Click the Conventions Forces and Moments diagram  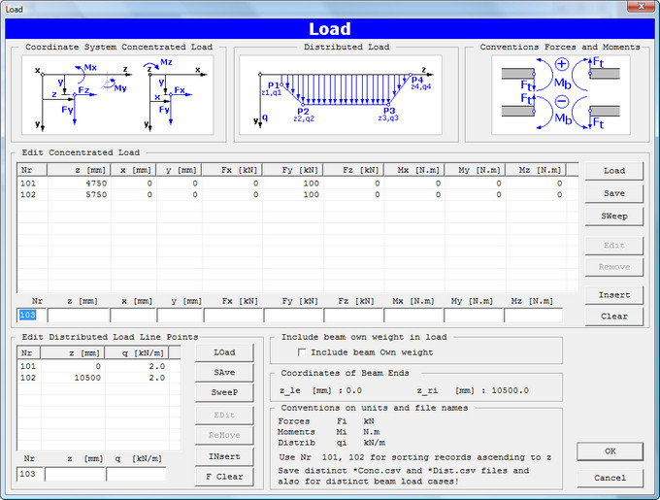click(547, 93)
